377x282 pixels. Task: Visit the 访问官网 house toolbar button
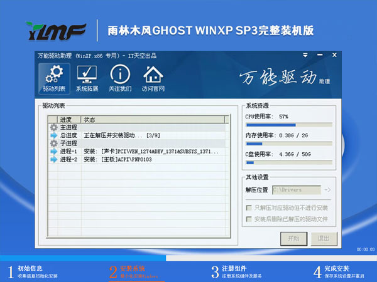153,78
